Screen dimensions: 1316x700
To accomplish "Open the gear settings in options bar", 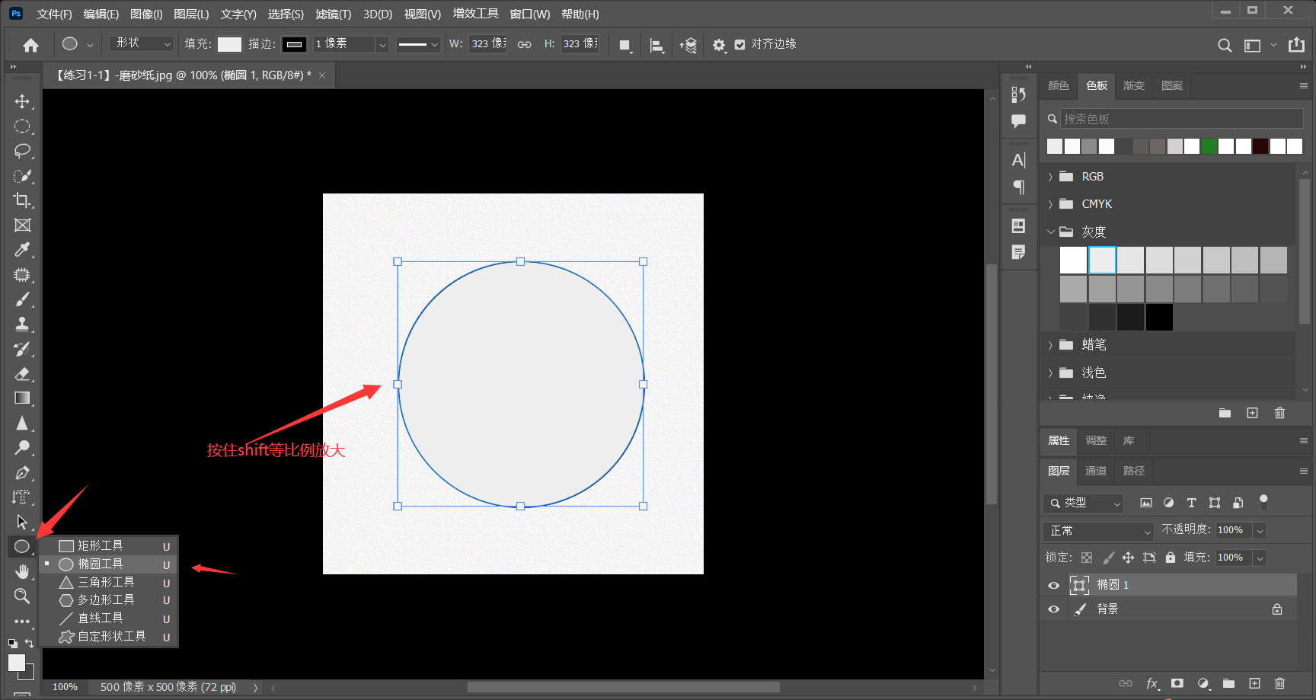I will 718,45.
